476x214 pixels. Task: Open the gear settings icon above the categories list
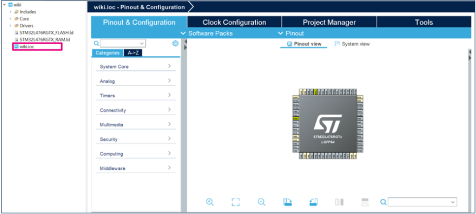(175, 44)
